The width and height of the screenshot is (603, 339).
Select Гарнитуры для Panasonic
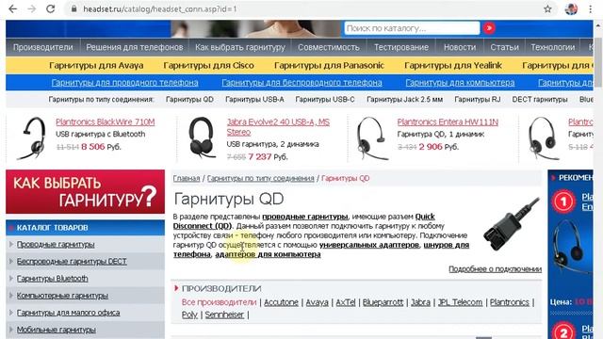[329, 65]
